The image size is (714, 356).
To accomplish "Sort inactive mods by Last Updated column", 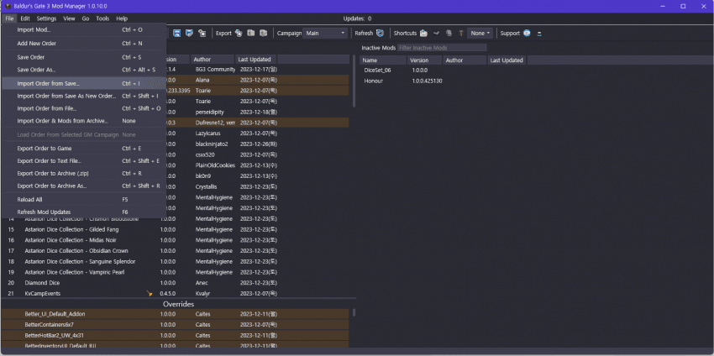I will click(x=507, y=60).
